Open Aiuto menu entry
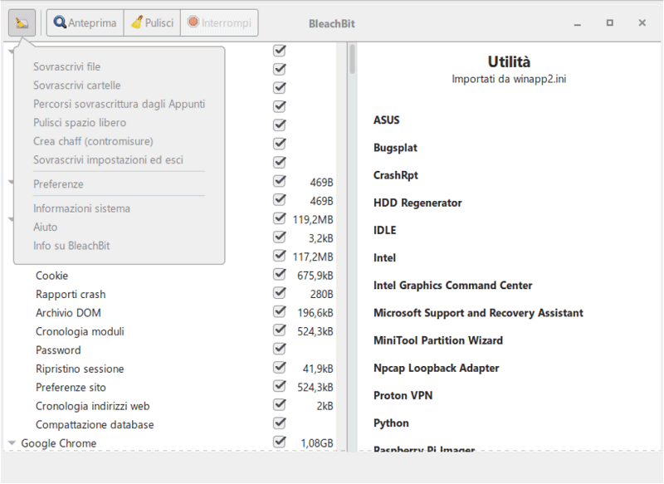Screen dimensions: 664x484 click(x=46, y=227)
